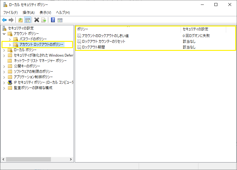The image size is (237, 170).
Task: Click the Export list toolbar icon
Action: 44,20
